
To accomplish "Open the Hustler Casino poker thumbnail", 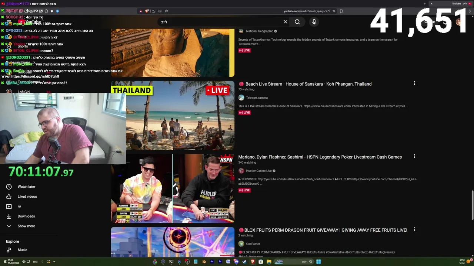I will (x=173, y=188).
